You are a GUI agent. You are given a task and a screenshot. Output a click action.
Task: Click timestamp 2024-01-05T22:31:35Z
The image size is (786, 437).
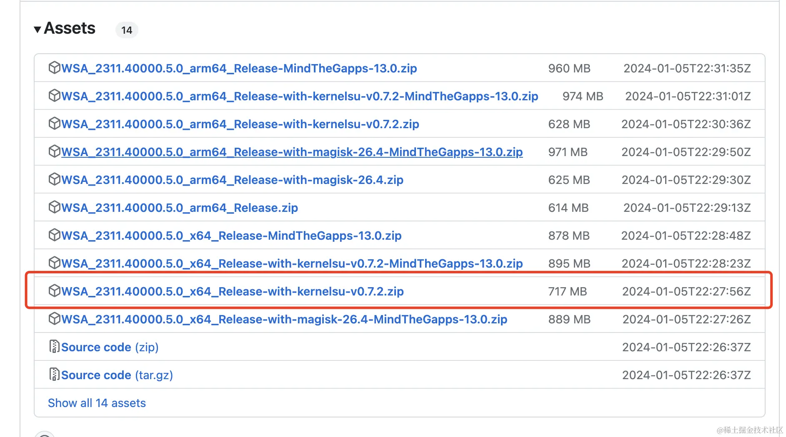[x=687, y=68]
